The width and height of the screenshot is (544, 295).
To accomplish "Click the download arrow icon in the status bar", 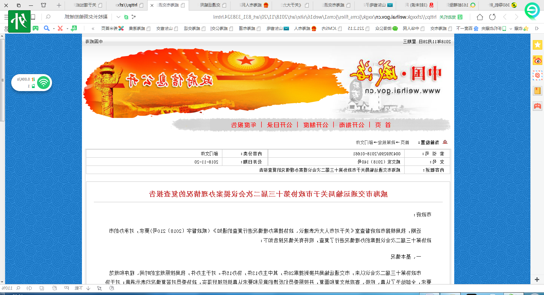I will click(88, 288).
